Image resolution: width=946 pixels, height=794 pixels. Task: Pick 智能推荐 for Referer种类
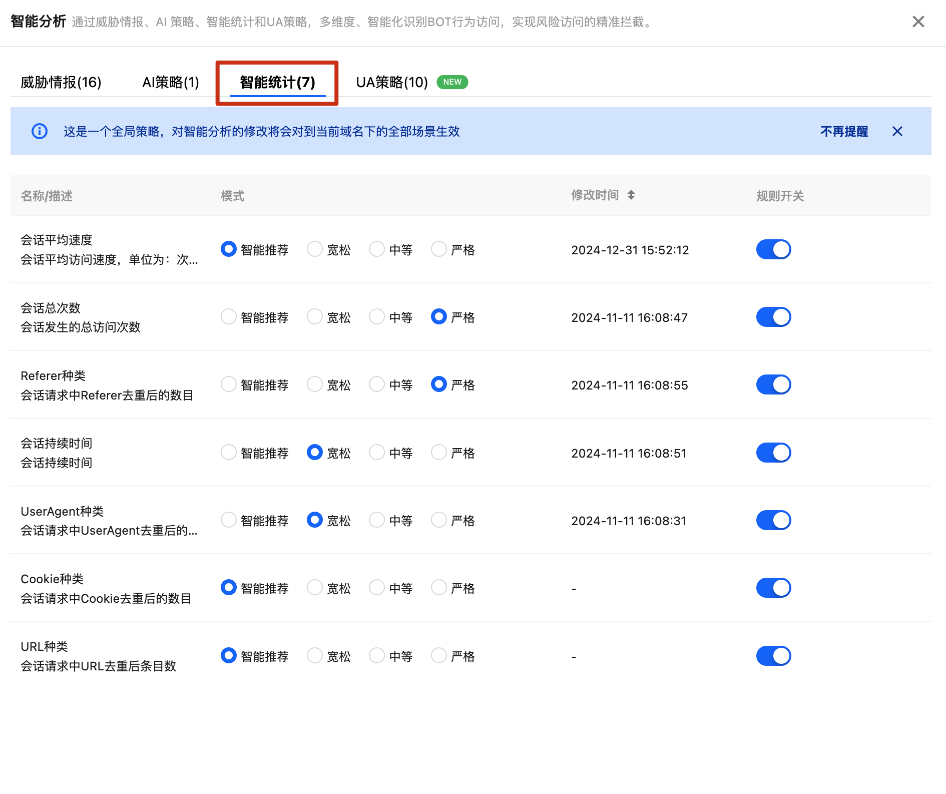229,384
